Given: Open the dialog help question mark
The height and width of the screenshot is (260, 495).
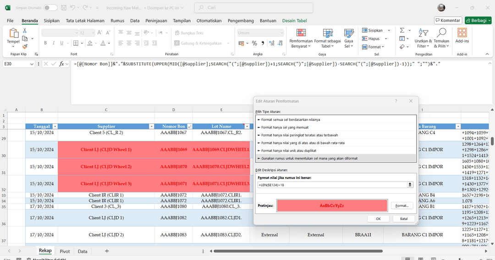Looking at the screenshot, I should point(396,101).
